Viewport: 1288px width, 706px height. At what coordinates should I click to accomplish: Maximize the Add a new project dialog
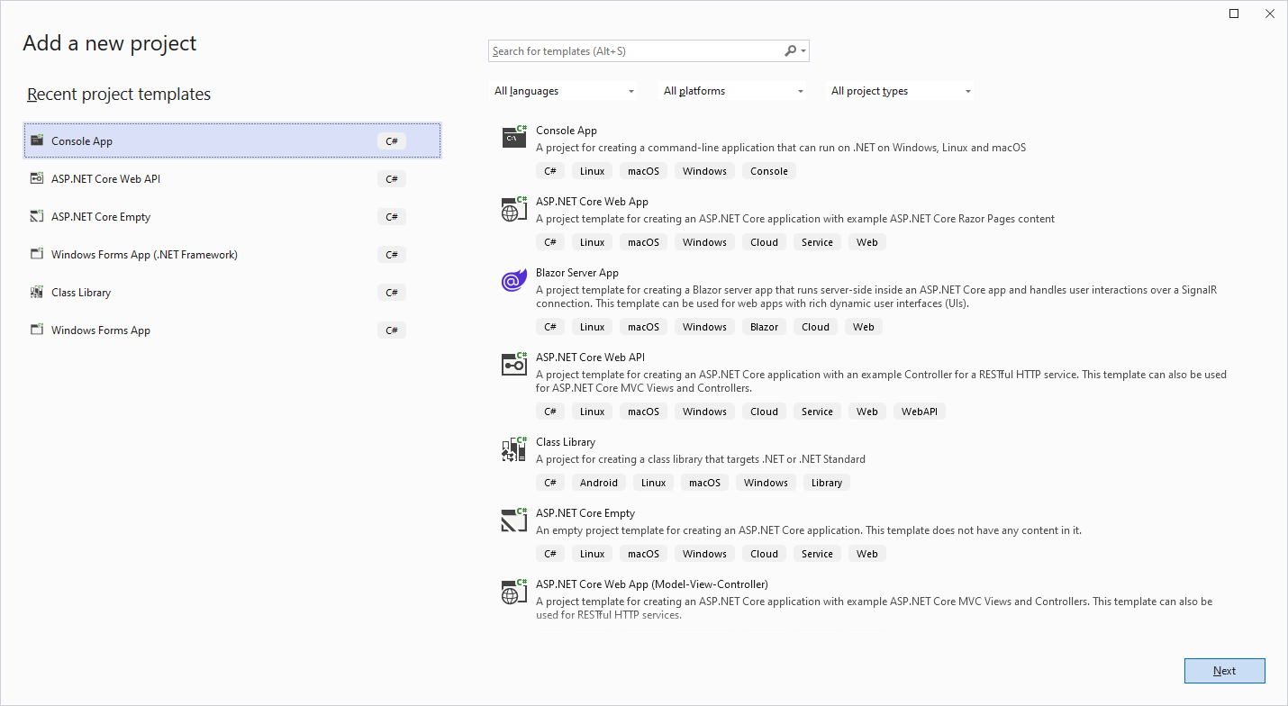coord(1234,14)
